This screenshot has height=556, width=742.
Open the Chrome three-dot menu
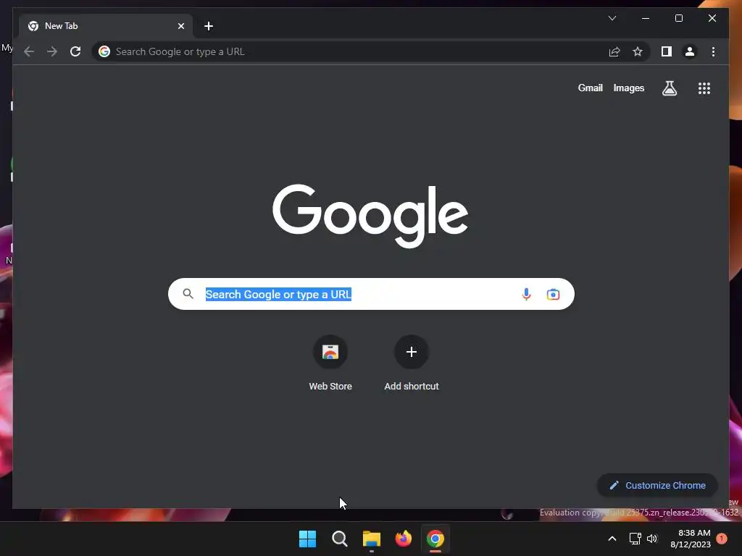pyautogui.click(x=713, y=51)
